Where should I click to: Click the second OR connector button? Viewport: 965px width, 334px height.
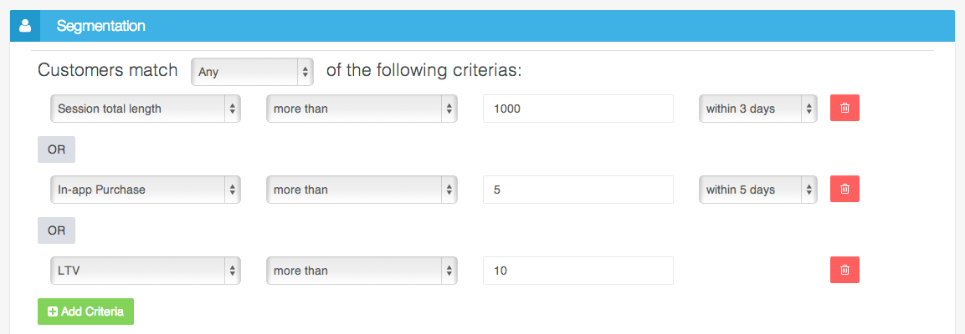tap(56, 230)
